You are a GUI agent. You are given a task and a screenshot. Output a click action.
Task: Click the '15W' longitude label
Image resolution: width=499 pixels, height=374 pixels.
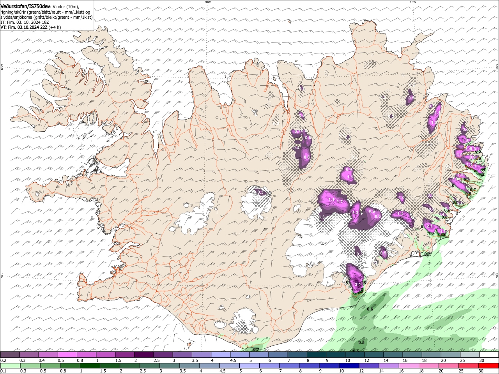(x=413, y=2)
